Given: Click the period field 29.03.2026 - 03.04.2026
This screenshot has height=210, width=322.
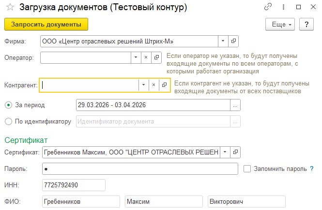Looking at the screenshot, I should pyautogui.click(x=153, y=105).
